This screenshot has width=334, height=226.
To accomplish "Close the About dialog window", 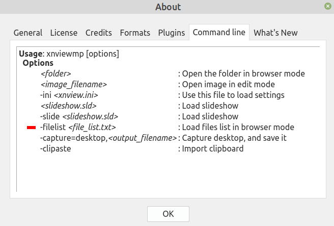I will coord(326,7).
